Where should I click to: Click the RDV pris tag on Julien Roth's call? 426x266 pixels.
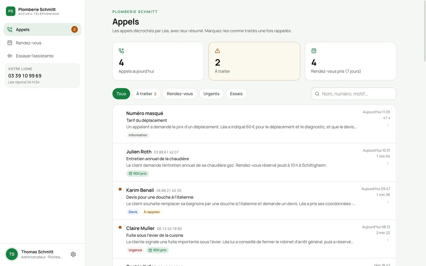[x=137, y=174]
